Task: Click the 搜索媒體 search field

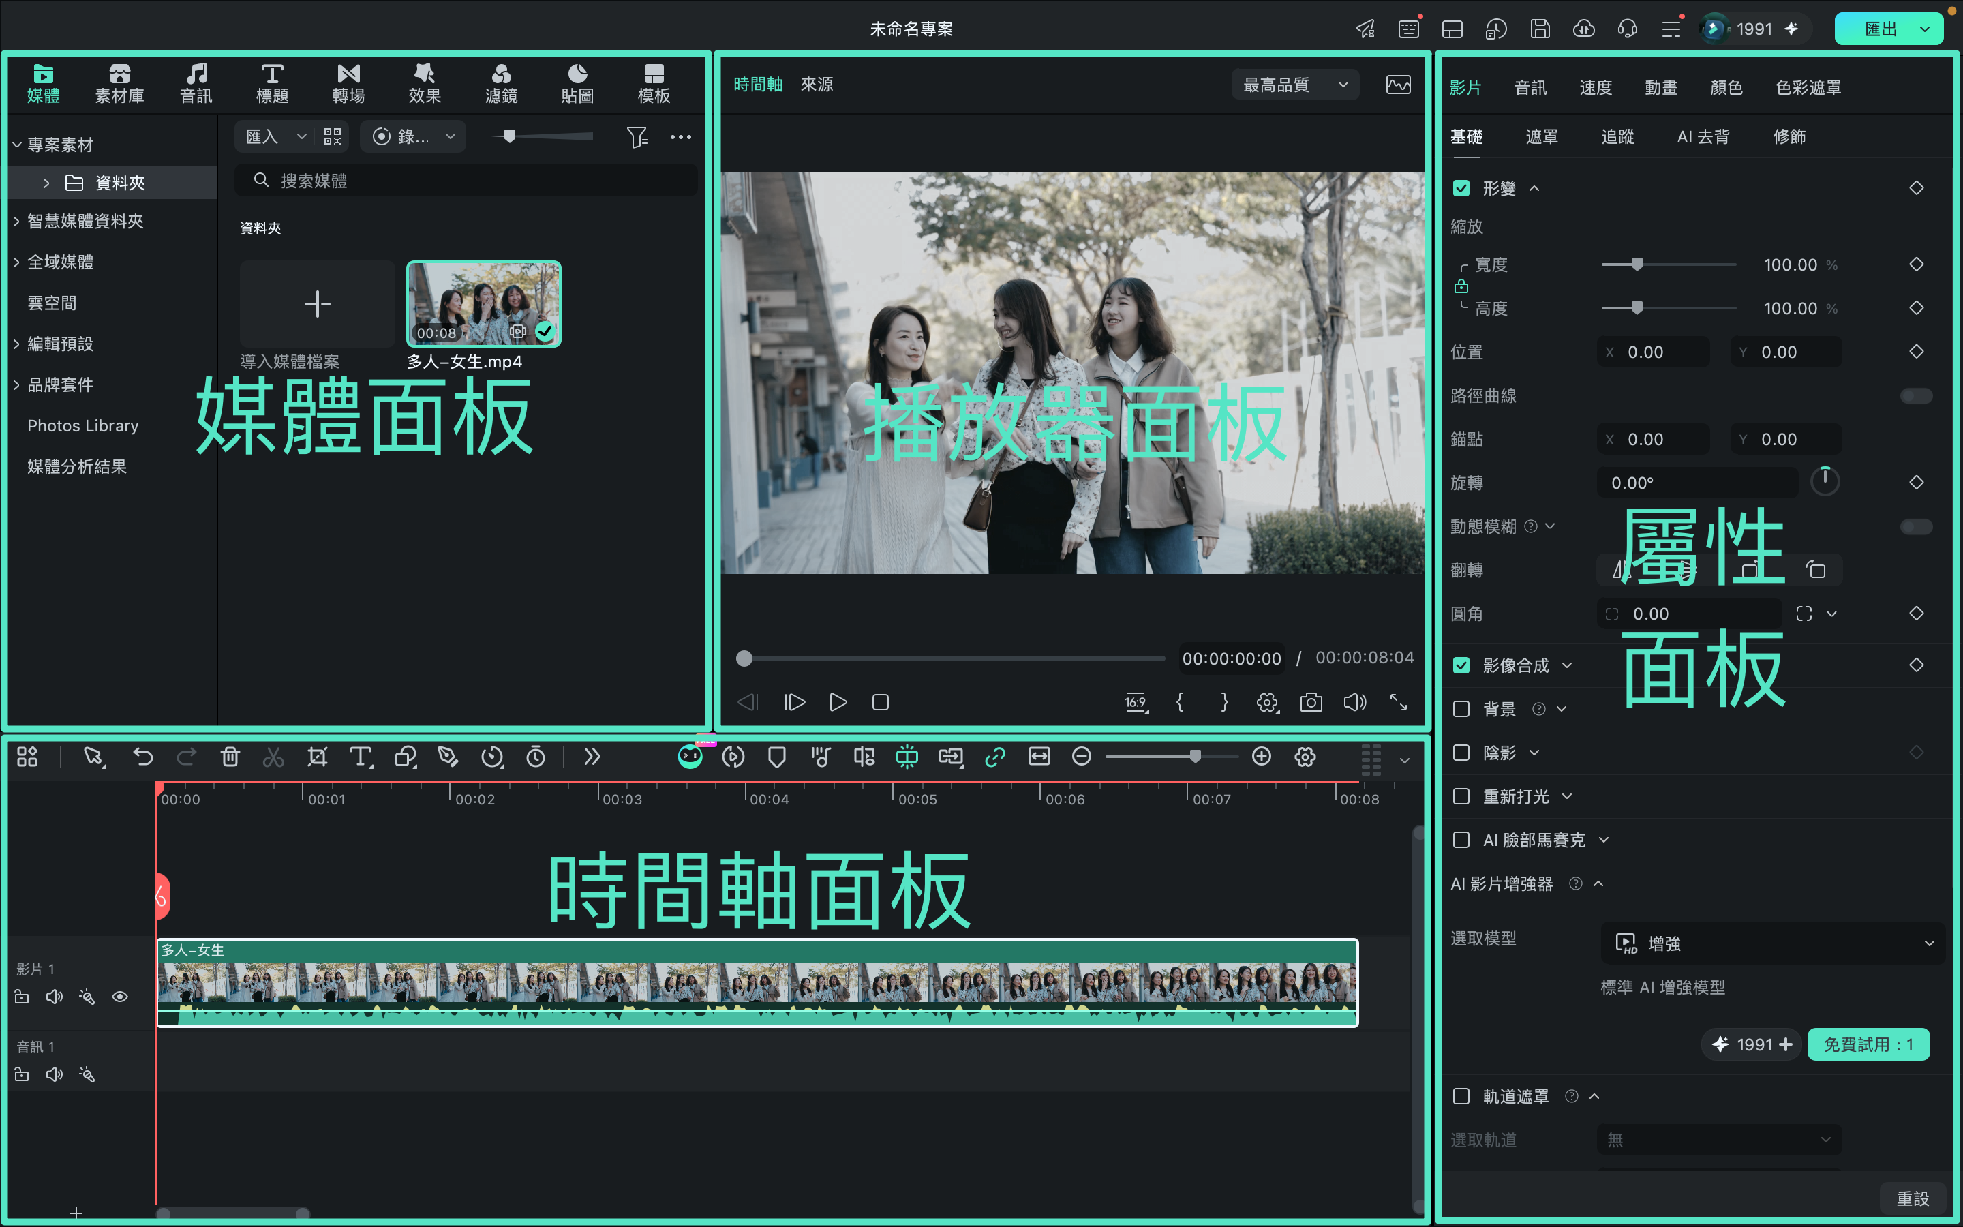Action: [466, 180]
